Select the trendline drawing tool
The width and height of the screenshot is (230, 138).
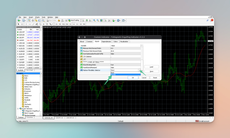pyautogui.click(x=33, y=24)
